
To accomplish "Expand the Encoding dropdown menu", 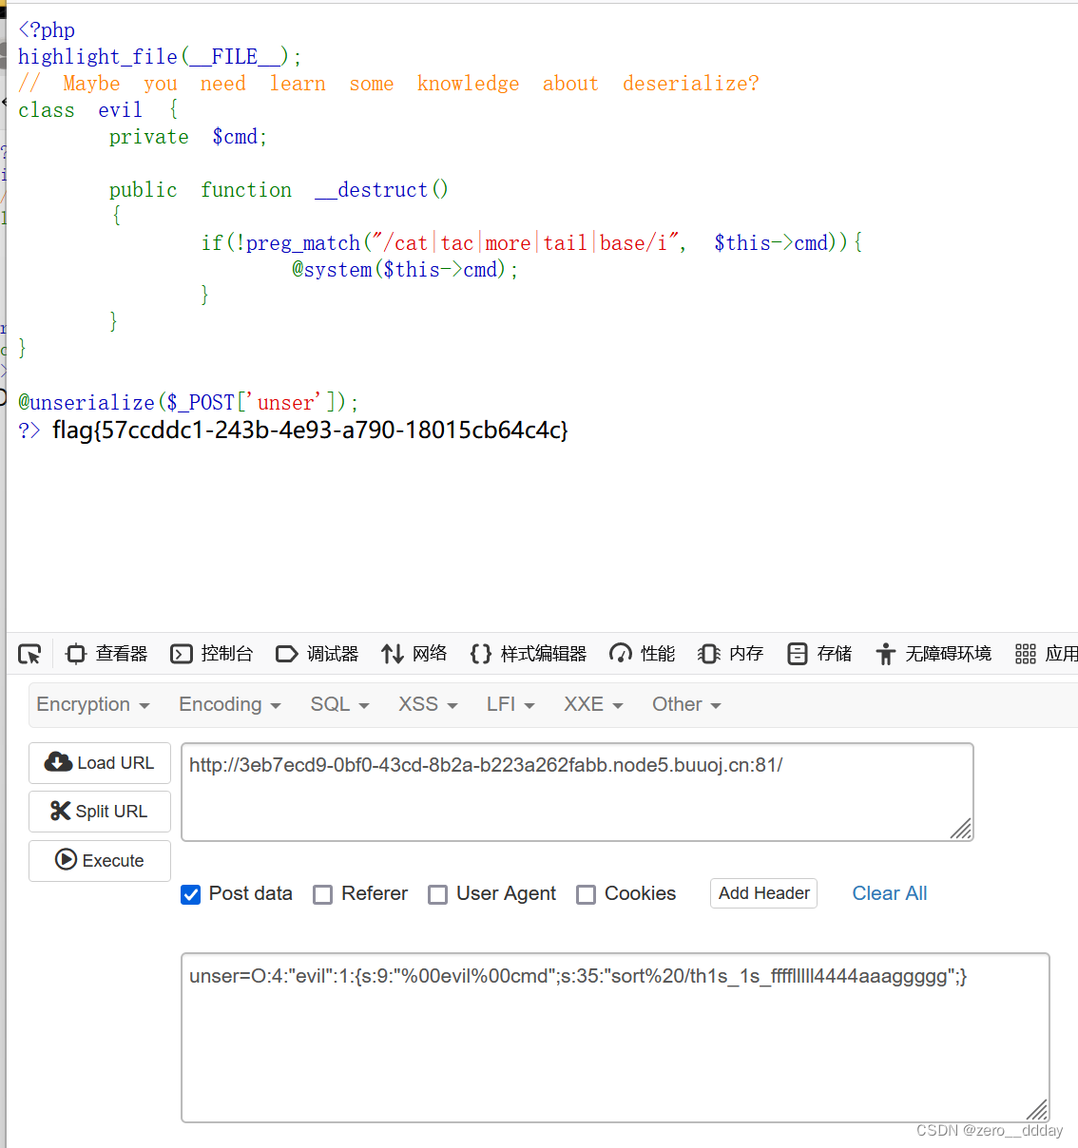I will (230, 704).
